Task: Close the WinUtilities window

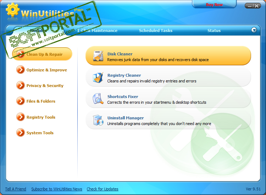Action: [x=257, y=6]
